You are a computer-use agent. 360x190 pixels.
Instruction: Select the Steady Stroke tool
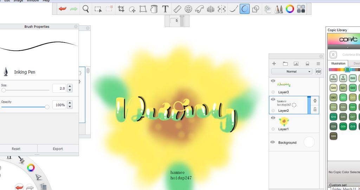(x=233, y=9)
